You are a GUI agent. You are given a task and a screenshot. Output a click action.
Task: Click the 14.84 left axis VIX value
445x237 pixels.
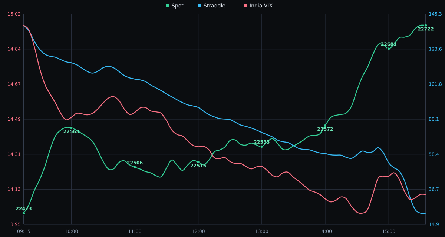[x=14, y=49]
